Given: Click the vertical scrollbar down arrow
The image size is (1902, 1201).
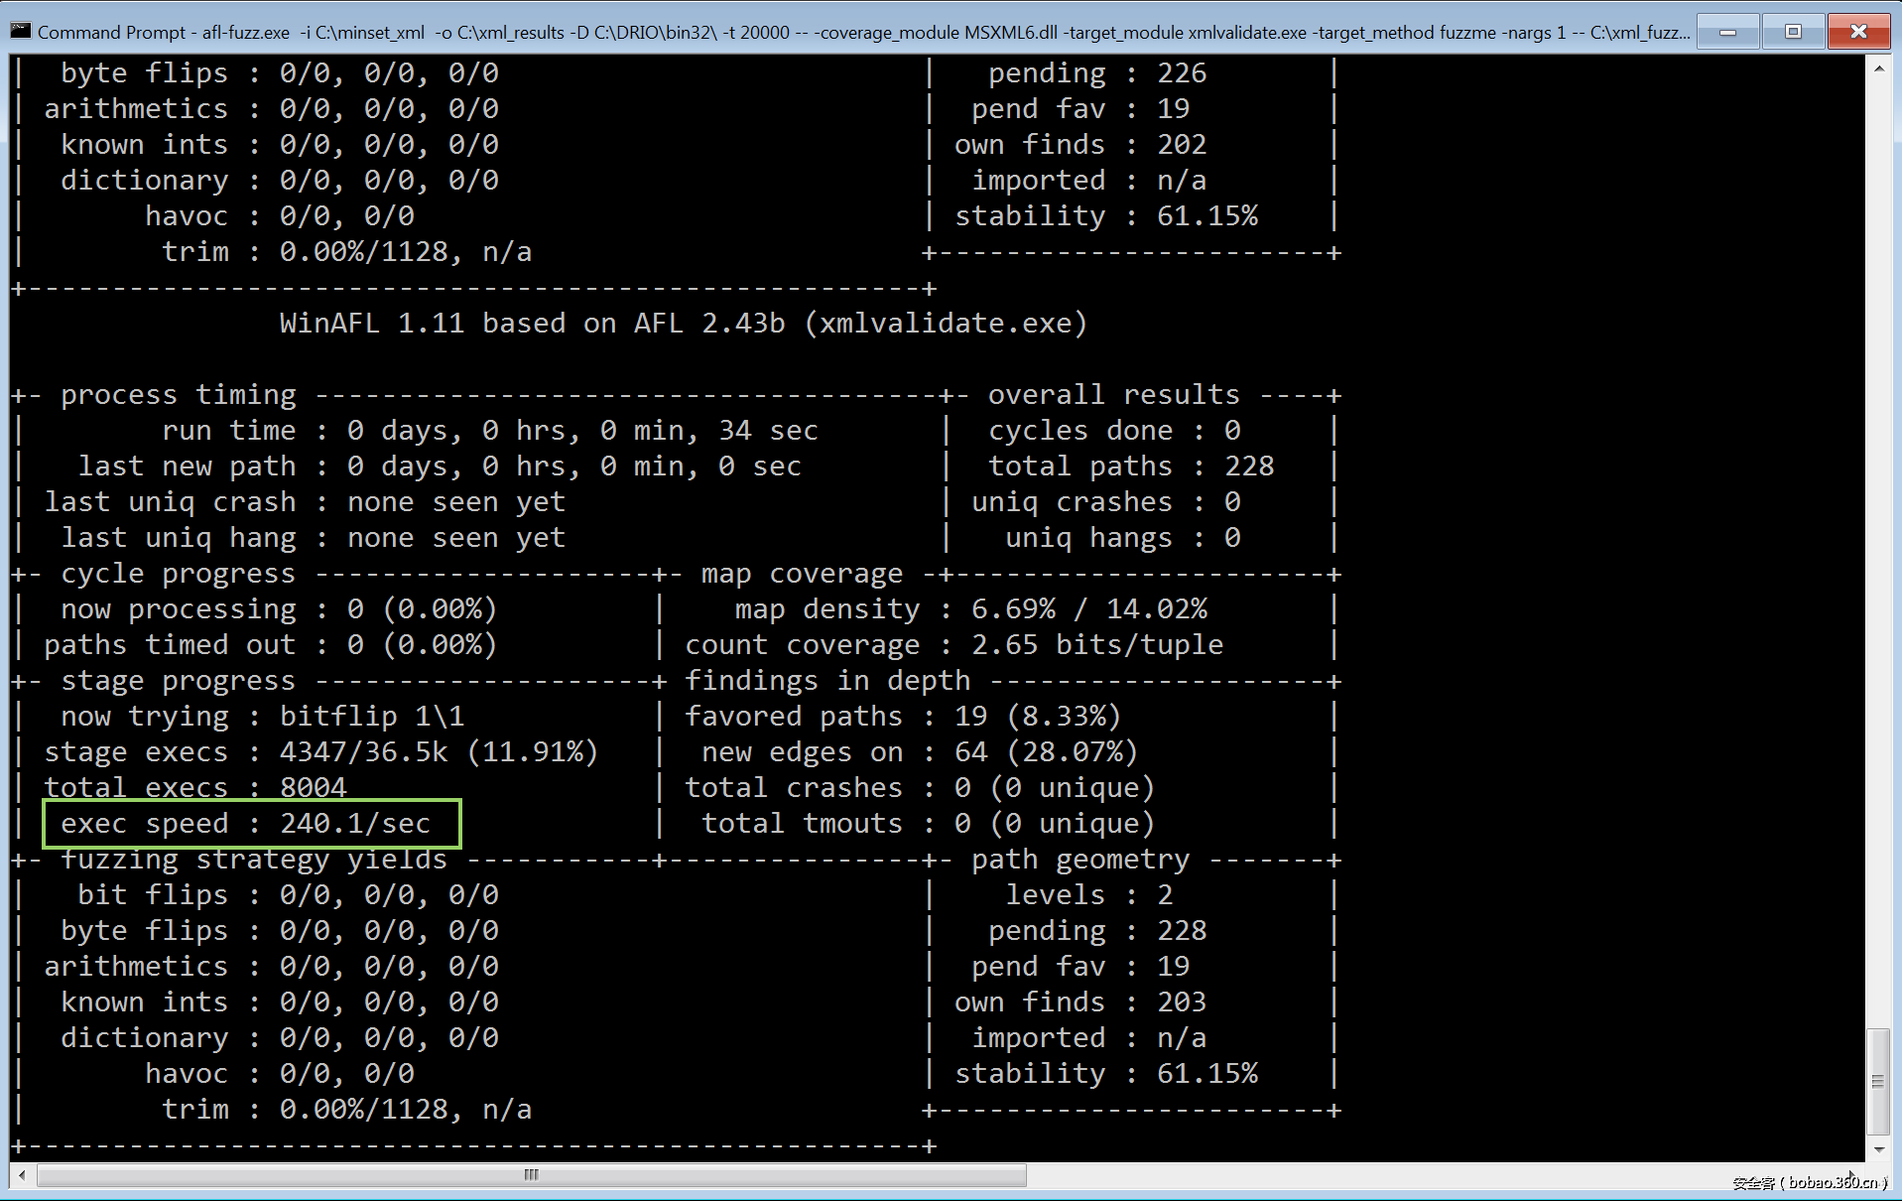Looking at the screenshot, I should point(1878,1149).
